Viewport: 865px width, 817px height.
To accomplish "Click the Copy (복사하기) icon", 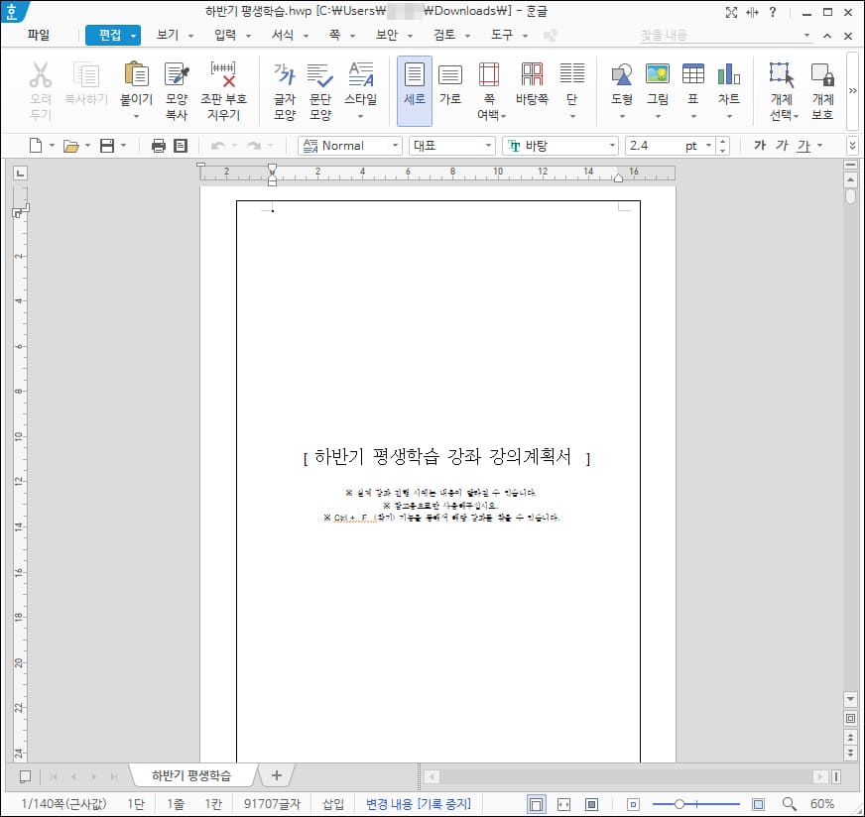I will pyautogui.click(x=86, y=75).
